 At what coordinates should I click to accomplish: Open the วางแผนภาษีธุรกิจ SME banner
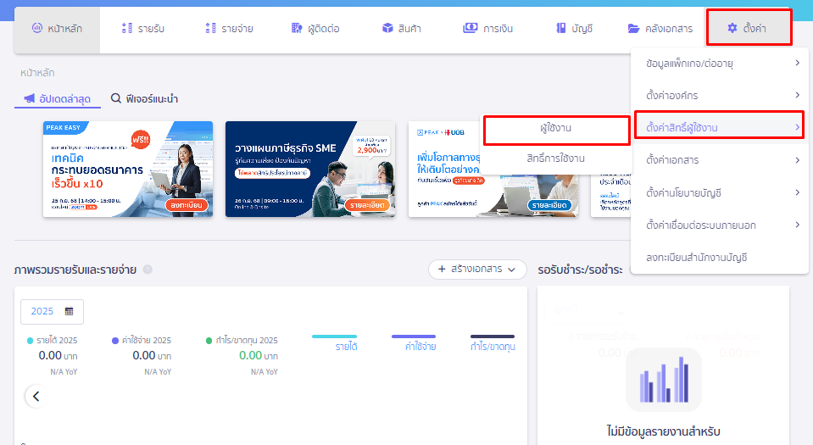point(309,169)
